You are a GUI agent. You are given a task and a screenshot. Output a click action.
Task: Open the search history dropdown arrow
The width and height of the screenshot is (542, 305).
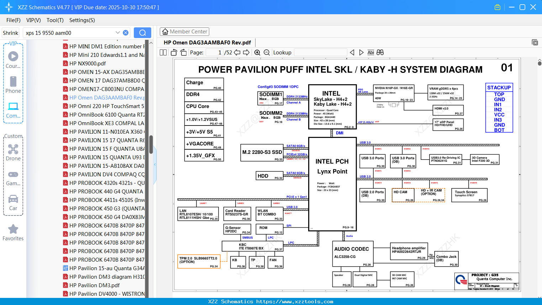[x=118, y=33]
